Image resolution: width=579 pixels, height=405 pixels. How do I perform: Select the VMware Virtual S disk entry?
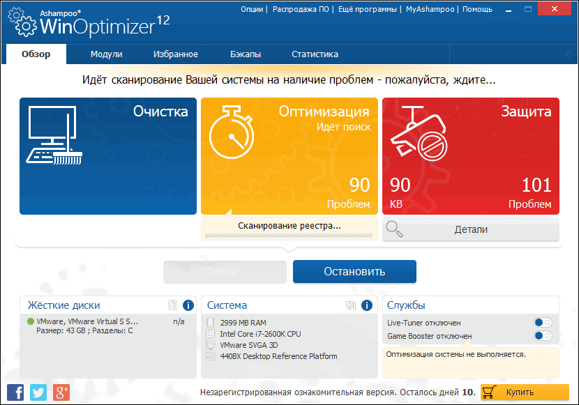click(x=87, y=321)
